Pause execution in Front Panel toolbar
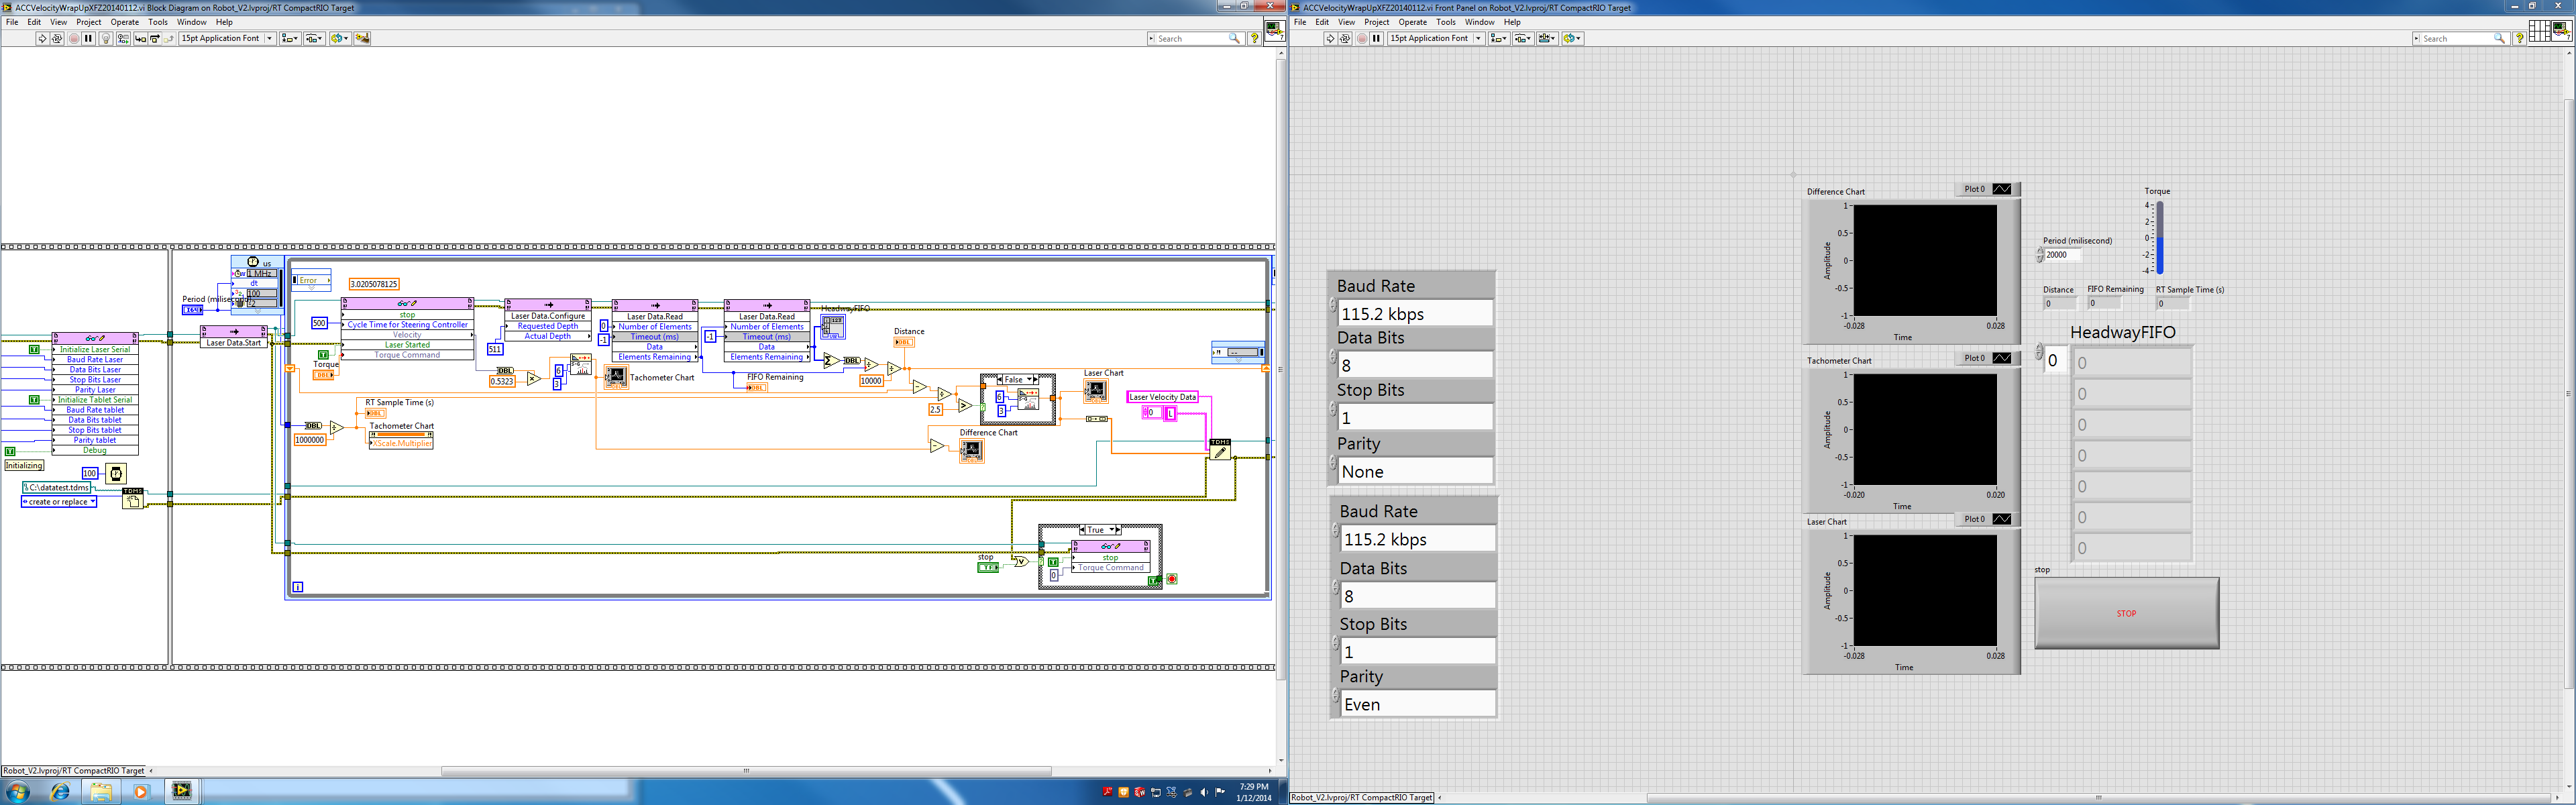This screenshot has width=2576, height=805. pyautogui.click(x=1376, y=38)
